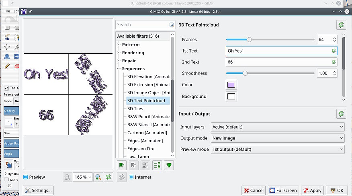Viewport: 352px width, 196px height.
Task: Open the Preview mode dropdown
Action: click(278, 149)
